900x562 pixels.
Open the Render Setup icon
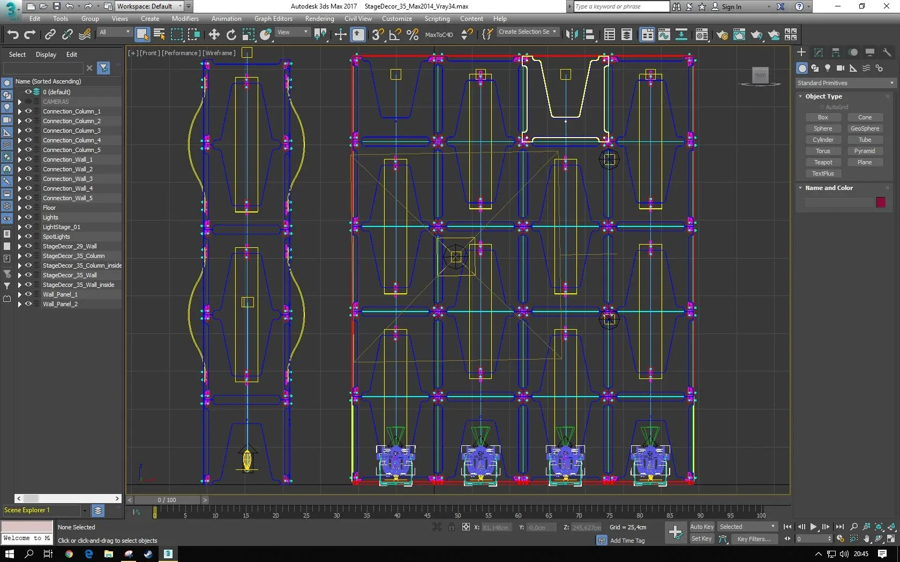pos(722,35)
